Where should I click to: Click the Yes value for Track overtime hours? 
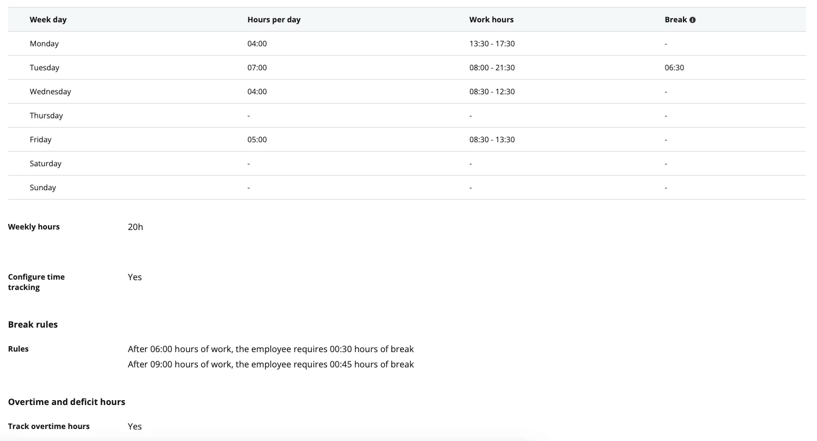135,426
